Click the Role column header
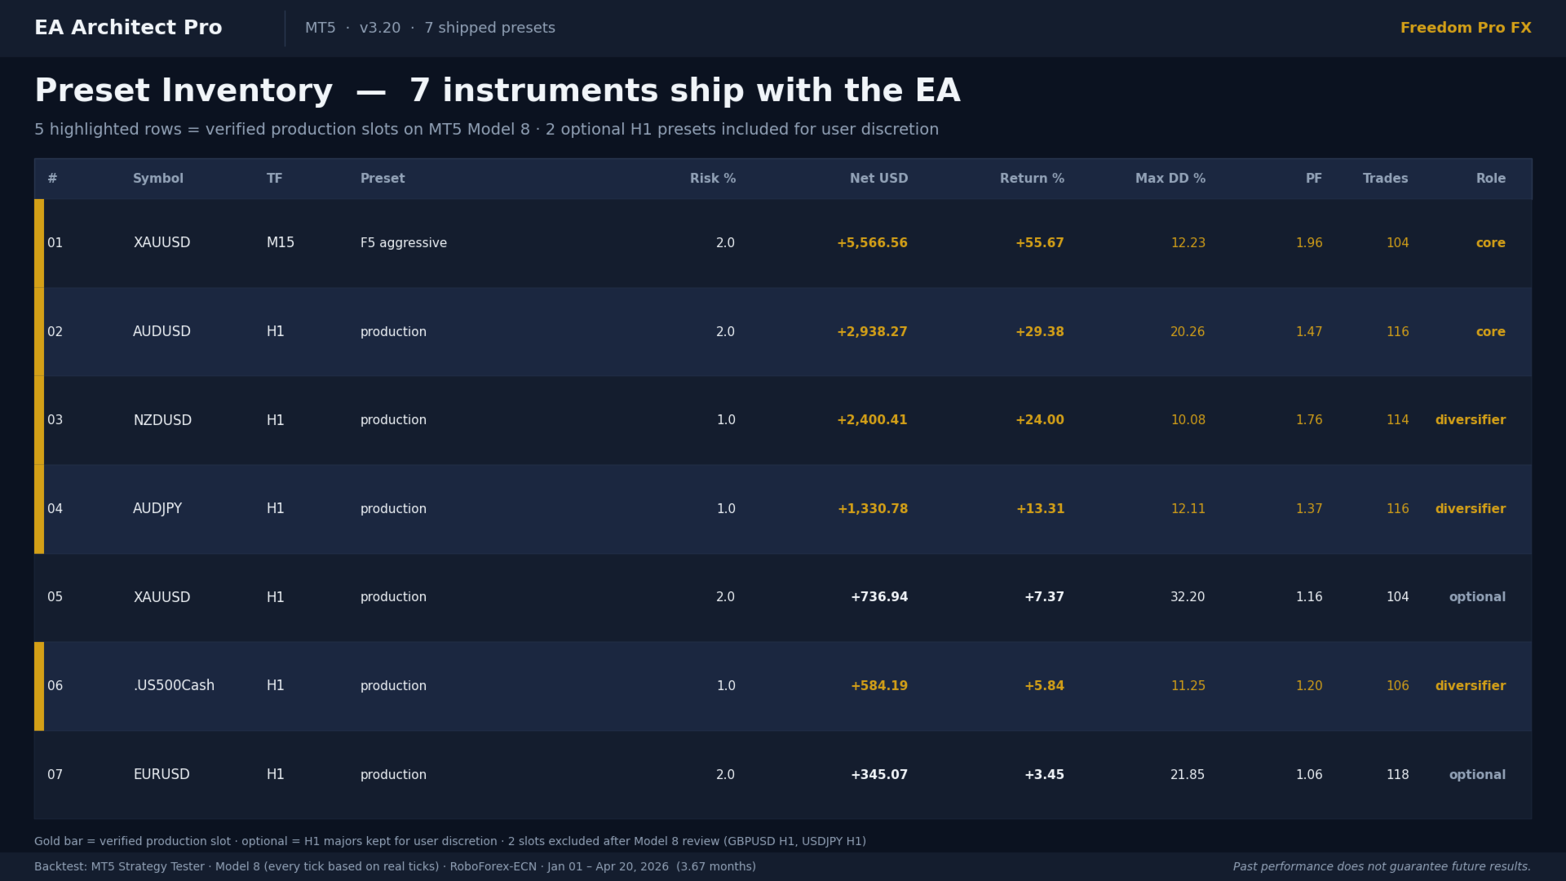The height and width of the screenshot is (881, 1566). tap(1490, 179)
